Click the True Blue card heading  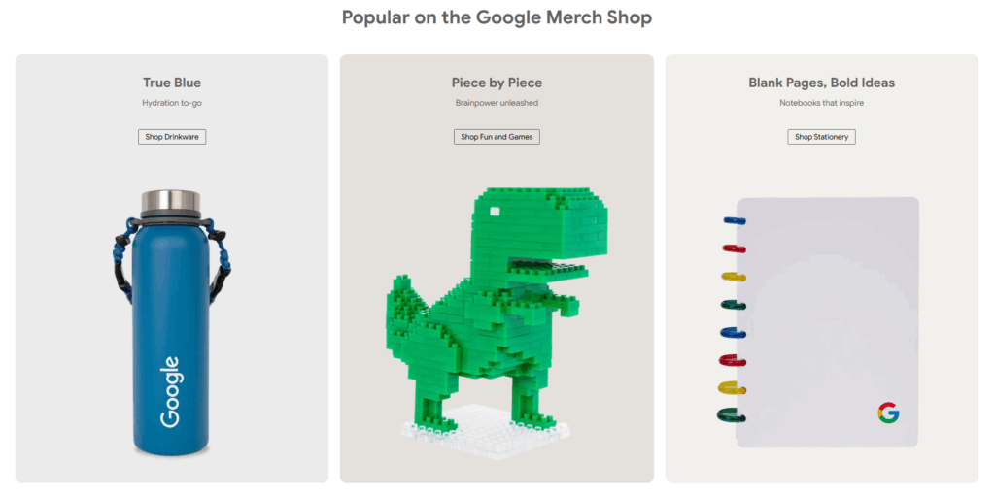[172, 83]
